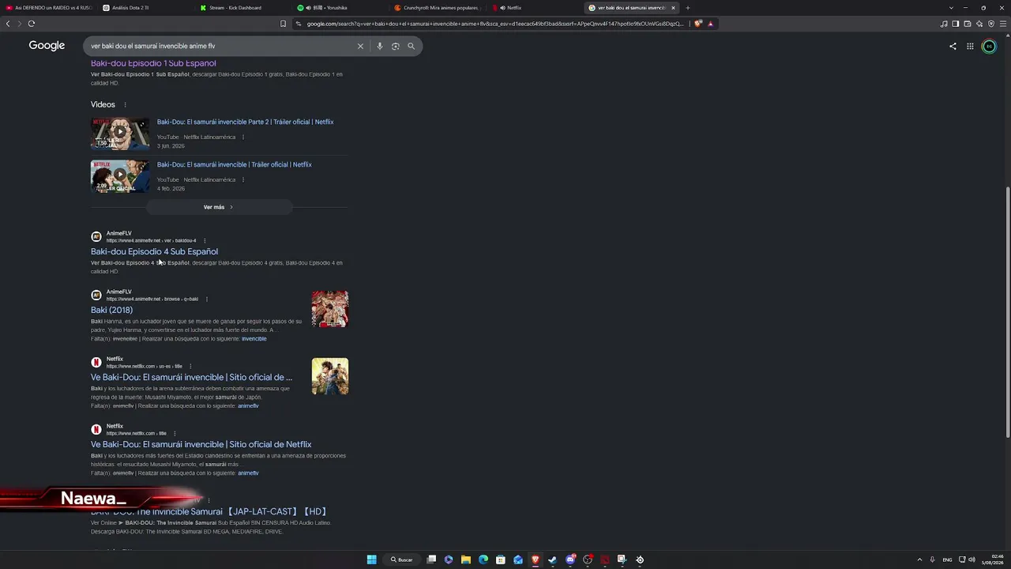Play the Parte 2 trailer thumbnail
Image resolution: width=1011 pixels, height=569 pixels.
(120, 134)
